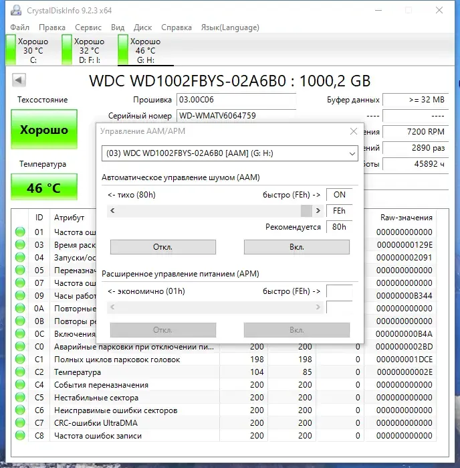Click the AAM value field showing FEh
The height and width of the screenshot is (468, 460).
point(340,211)
